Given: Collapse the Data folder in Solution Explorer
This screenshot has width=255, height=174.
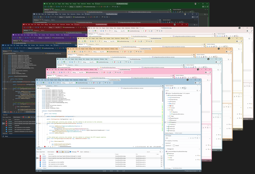Looking at the screenshot, I should 168,110.
